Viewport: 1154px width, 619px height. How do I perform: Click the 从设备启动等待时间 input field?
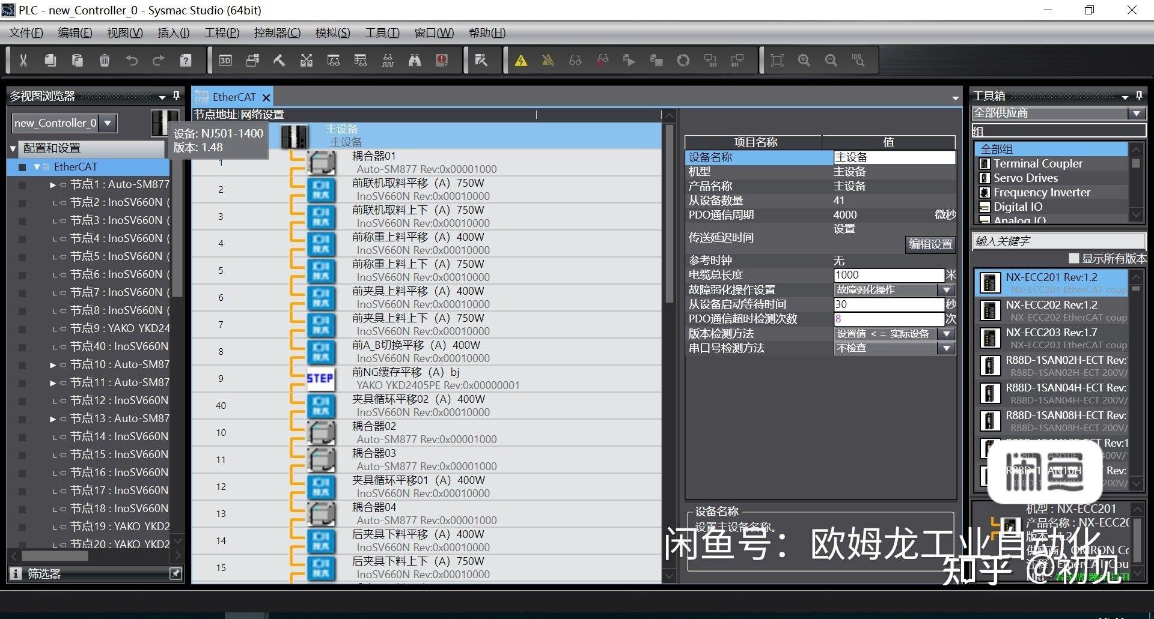point(889,304)
